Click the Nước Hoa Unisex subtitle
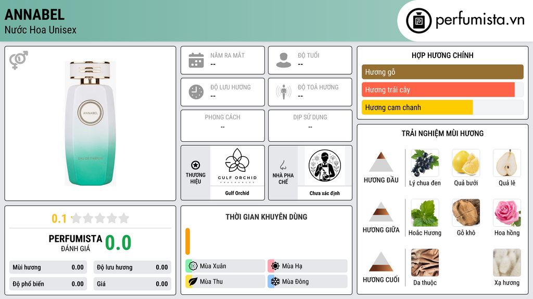 click(x=41, y=30)
